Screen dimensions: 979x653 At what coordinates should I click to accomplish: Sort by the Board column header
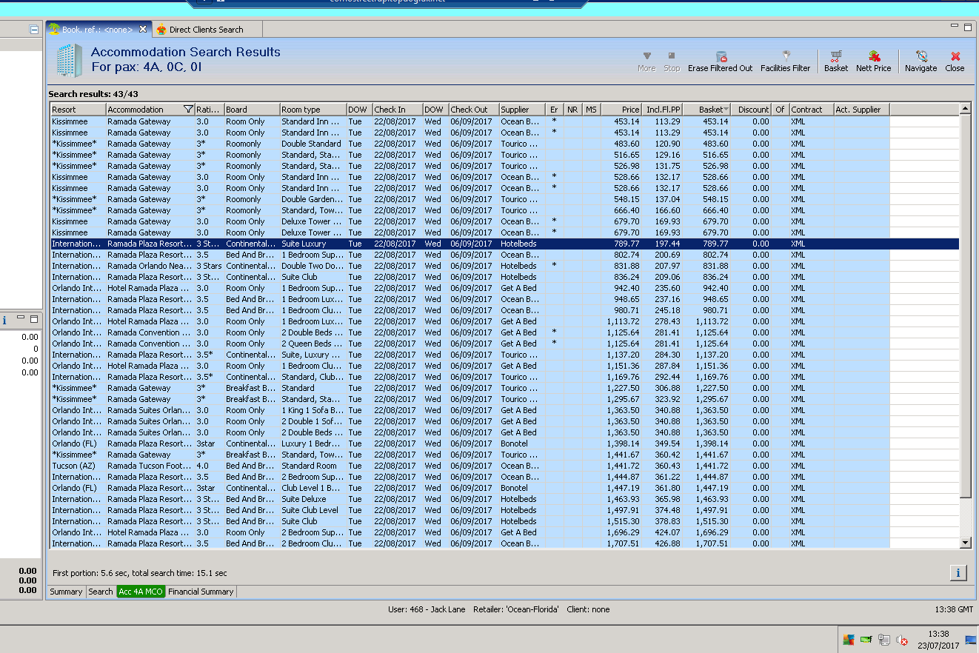click(252, 110)
